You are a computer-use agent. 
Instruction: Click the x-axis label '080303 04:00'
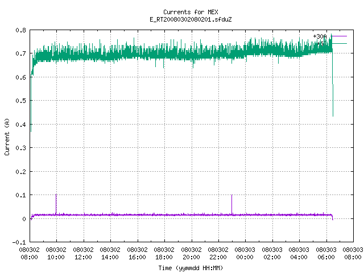[x=299, y=254]
